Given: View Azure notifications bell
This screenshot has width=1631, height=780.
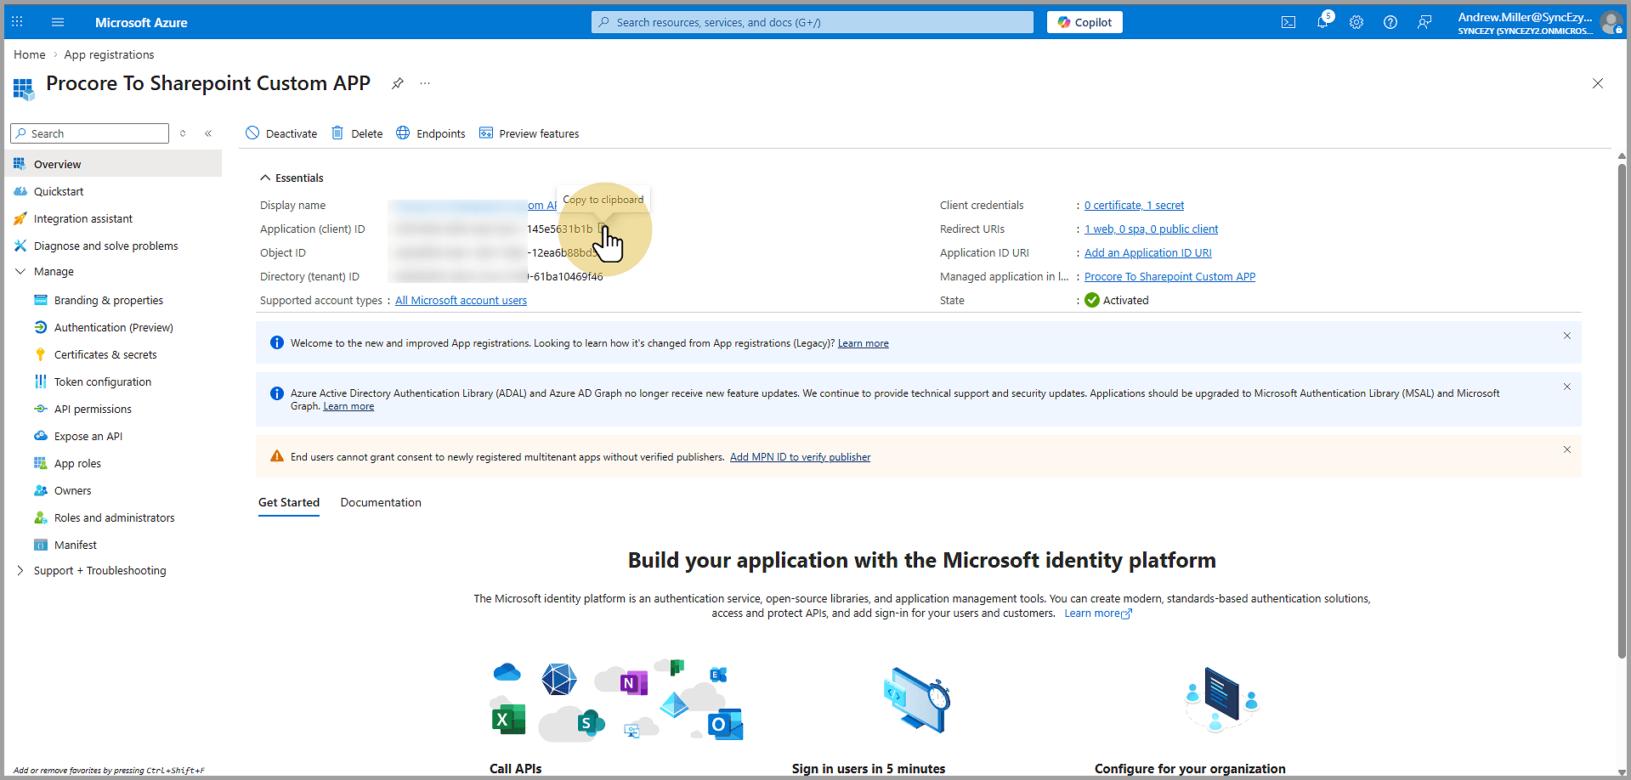Looking at the screenshot, I should click(x=1322, y=22).
